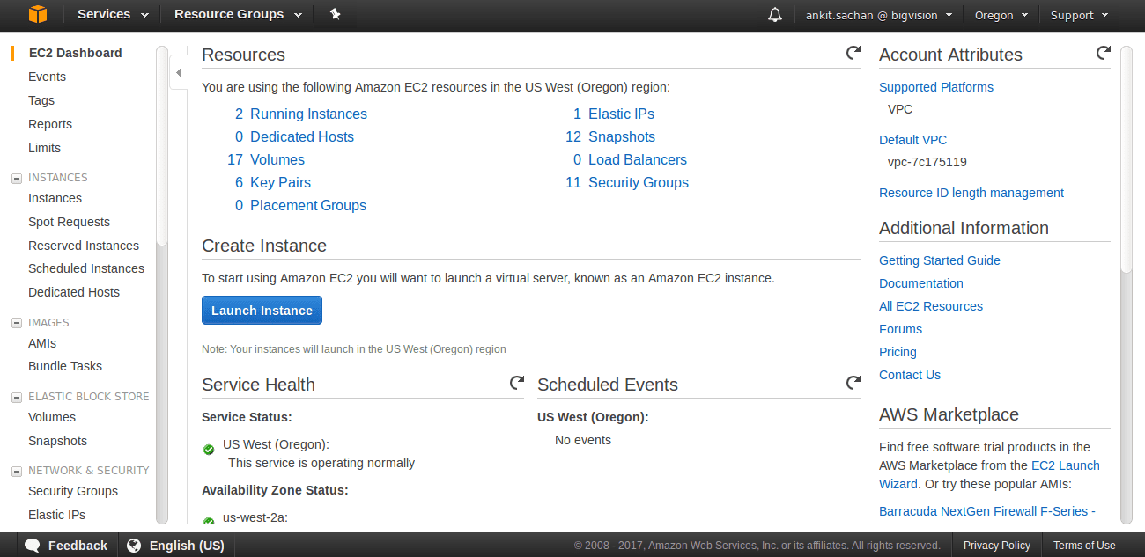Image resolution: width=1145 pixels, height=557 pixels.
Task: Open the Documentation link
Action: [x=921, y=283]
